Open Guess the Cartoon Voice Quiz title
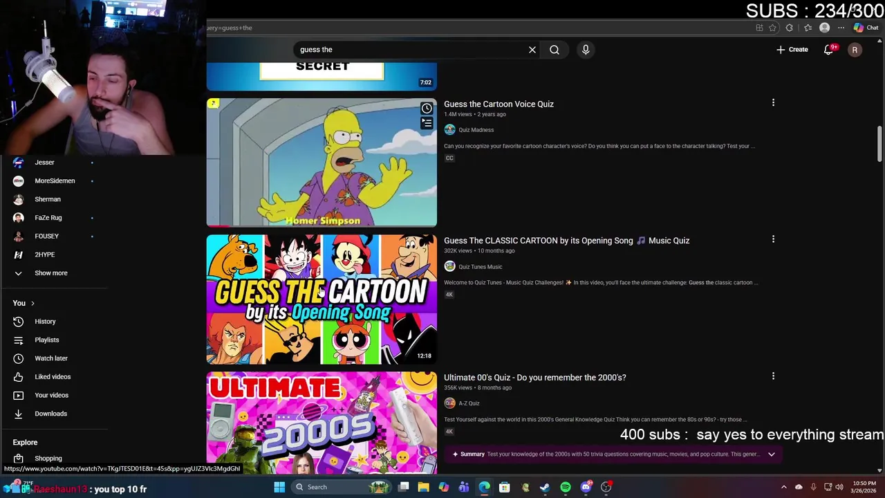 [499, 104]
